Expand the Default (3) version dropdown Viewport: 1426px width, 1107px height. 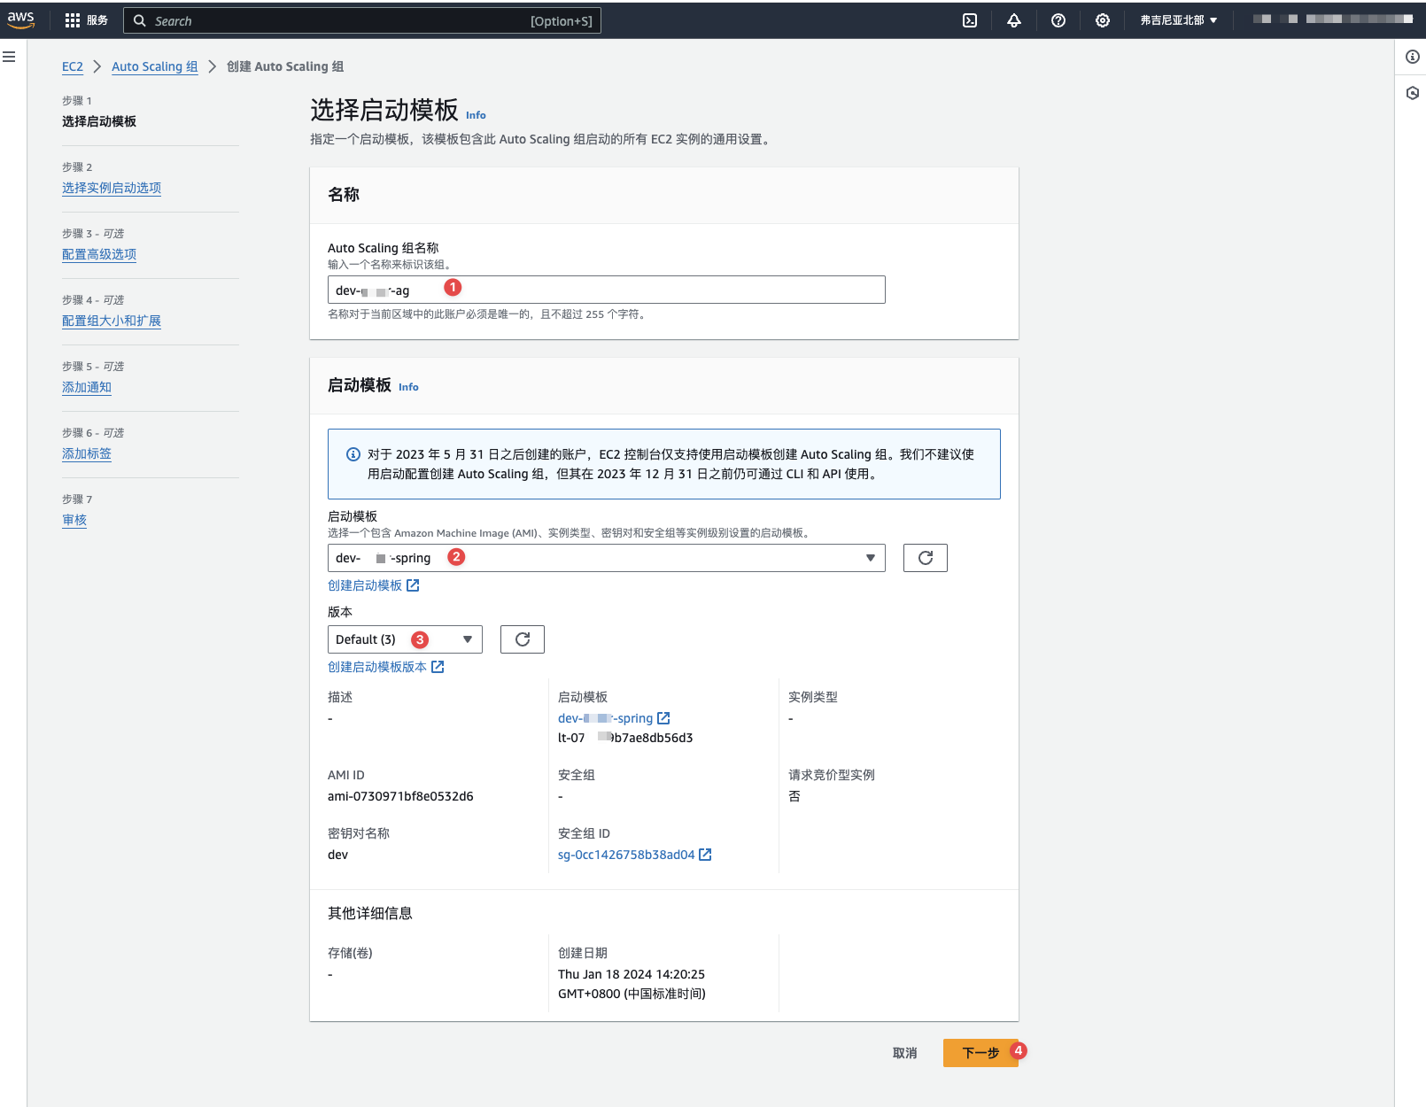[x=405, y=639]
